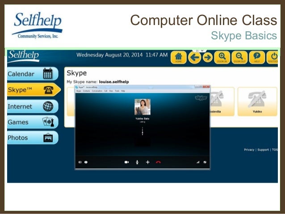
Task: Open the Calendar sidebar item
Action: tap(33, 74)
